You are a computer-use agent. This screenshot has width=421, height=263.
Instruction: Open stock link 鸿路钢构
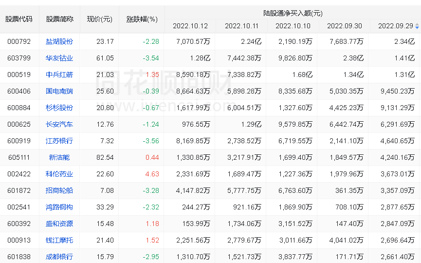tap(59, 207)
